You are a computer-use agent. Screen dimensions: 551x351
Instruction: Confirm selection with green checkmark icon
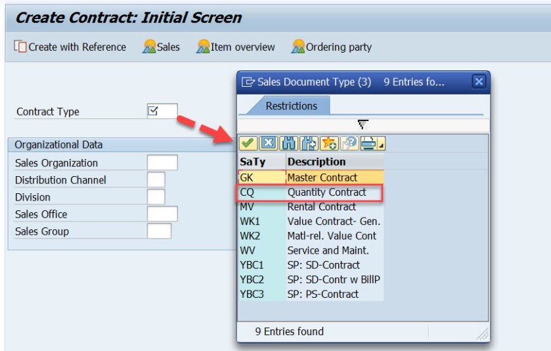(248, 143)
